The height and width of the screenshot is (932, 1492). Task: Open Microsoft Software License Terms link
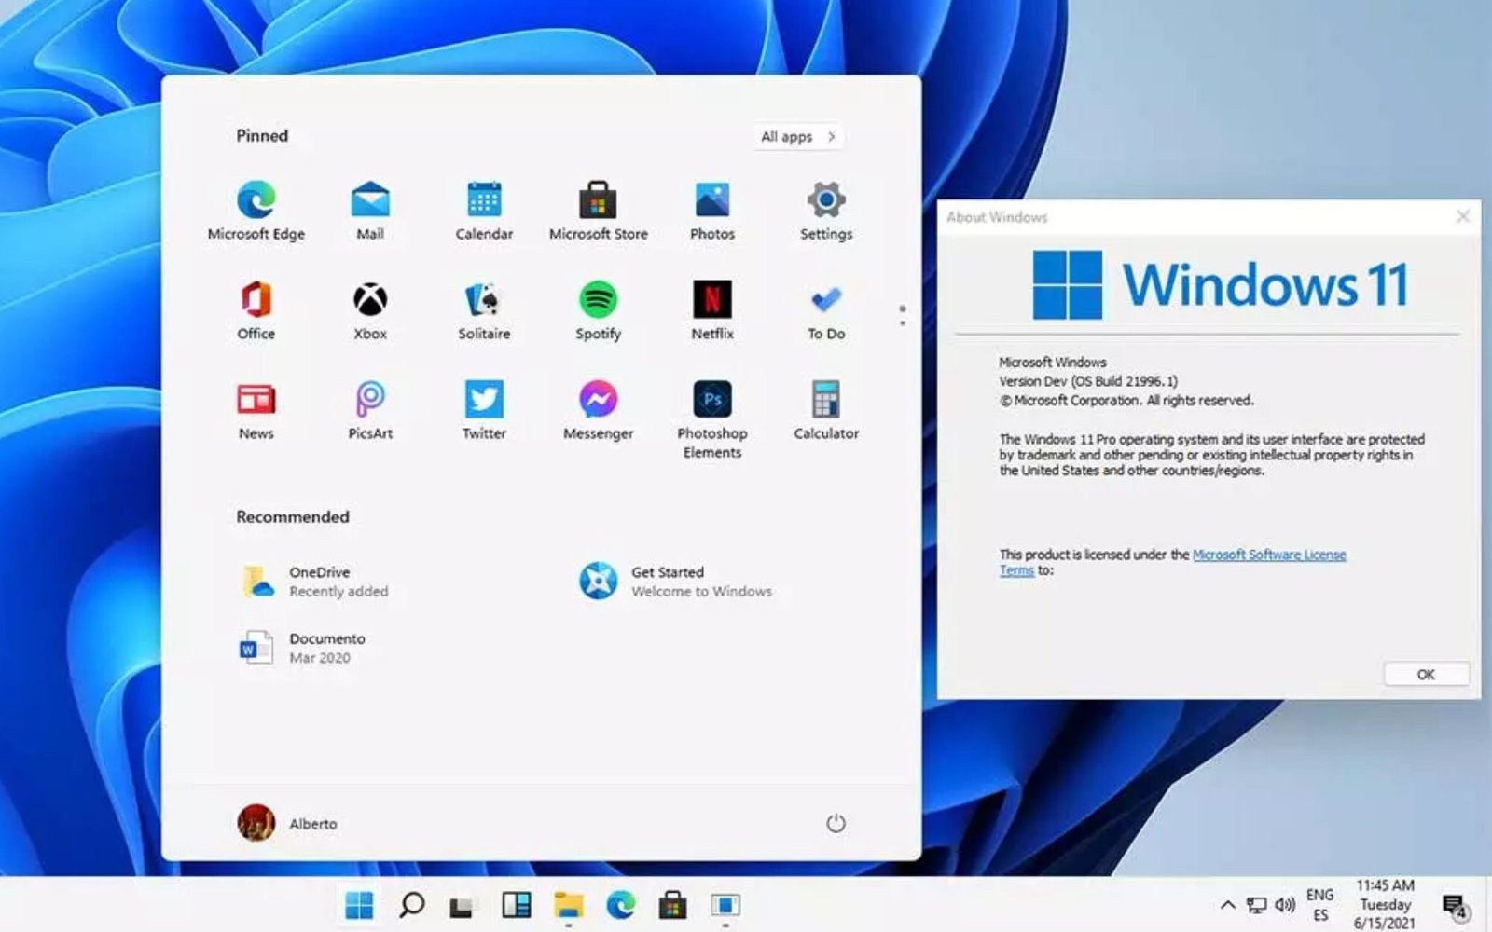point(1269,555)
